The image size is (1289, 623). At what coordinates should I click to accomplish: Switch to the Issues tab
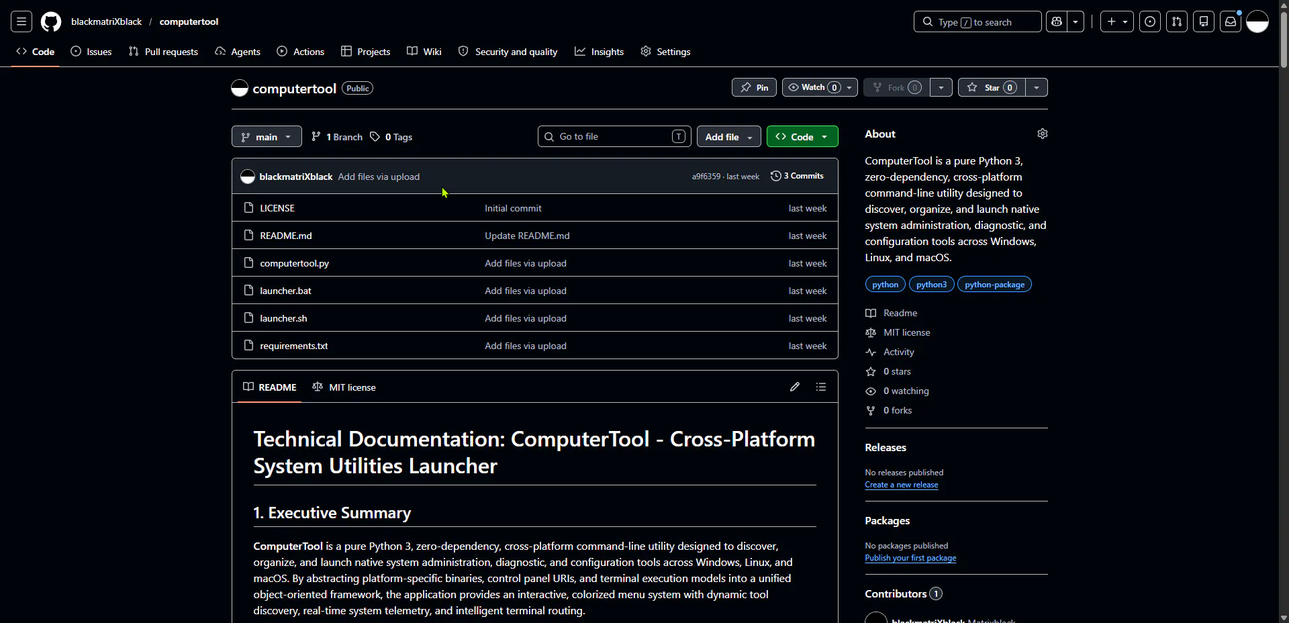point(91,52)
